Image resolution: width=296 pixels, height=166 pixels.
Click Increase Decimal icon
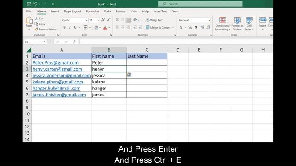(x=203, y=28)
